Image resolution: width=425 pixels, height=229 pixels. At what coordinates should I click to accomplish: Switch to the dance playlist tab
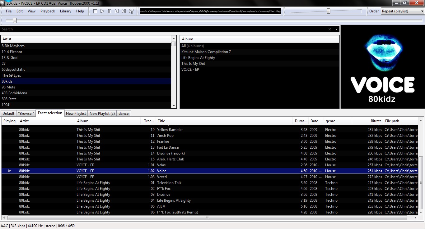tap(124, 114)
